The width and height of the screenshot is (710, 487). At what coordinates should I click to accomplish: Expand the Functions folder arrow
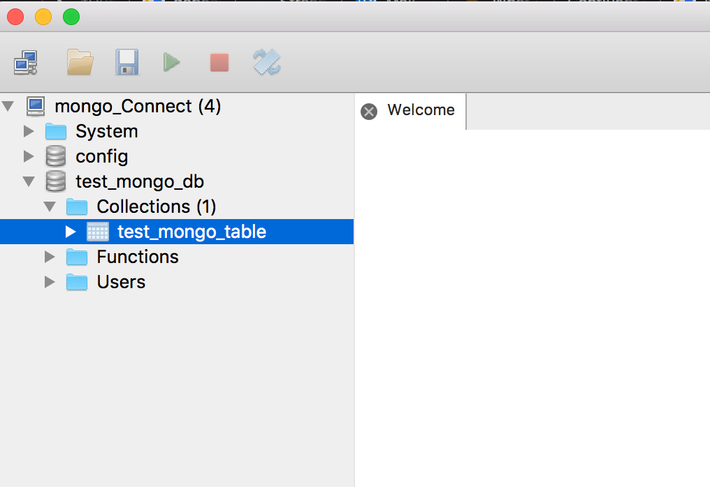pos(50,257)
